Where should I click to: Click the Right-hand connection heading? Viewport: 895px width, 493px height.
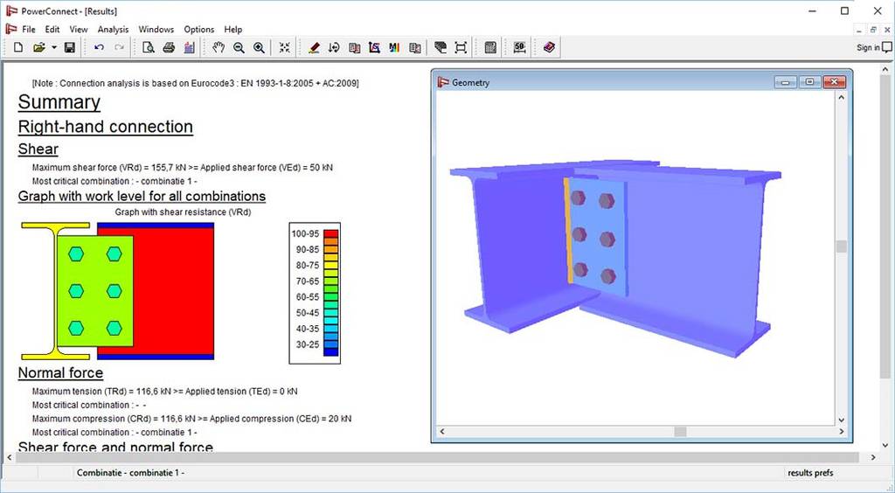coord(106,127)
